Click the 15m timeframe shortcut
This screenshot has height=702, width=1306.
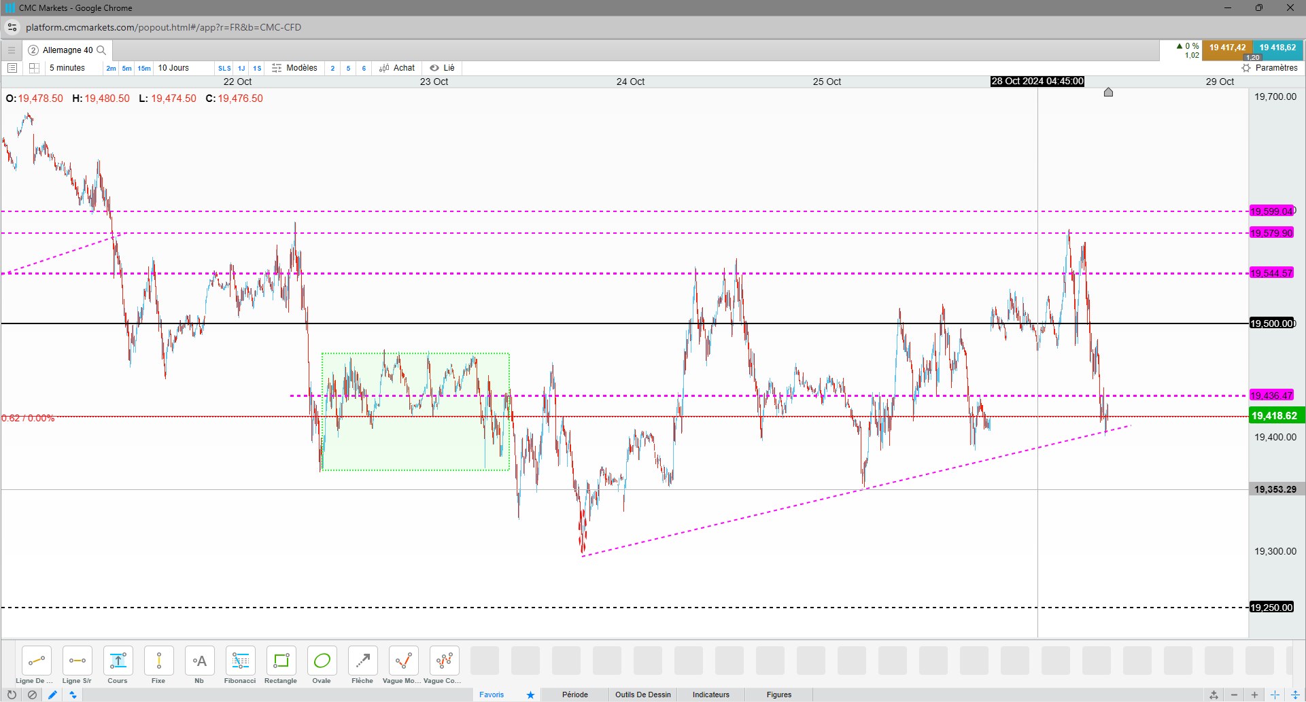[144, 68]
